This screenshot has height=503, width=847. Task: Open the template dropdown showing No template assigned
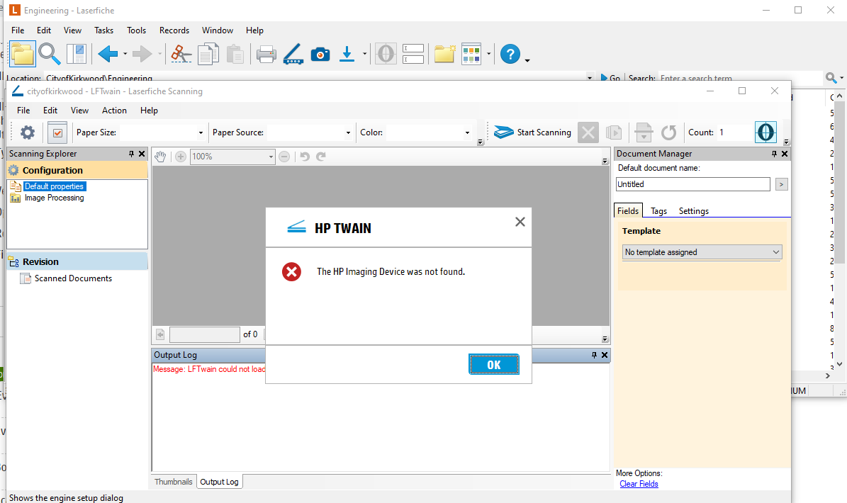coord(702,252)
